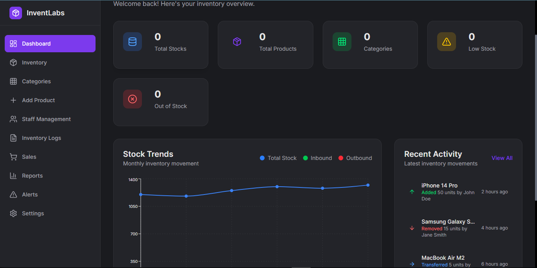Go to Staff Management in sidebar

46,119
